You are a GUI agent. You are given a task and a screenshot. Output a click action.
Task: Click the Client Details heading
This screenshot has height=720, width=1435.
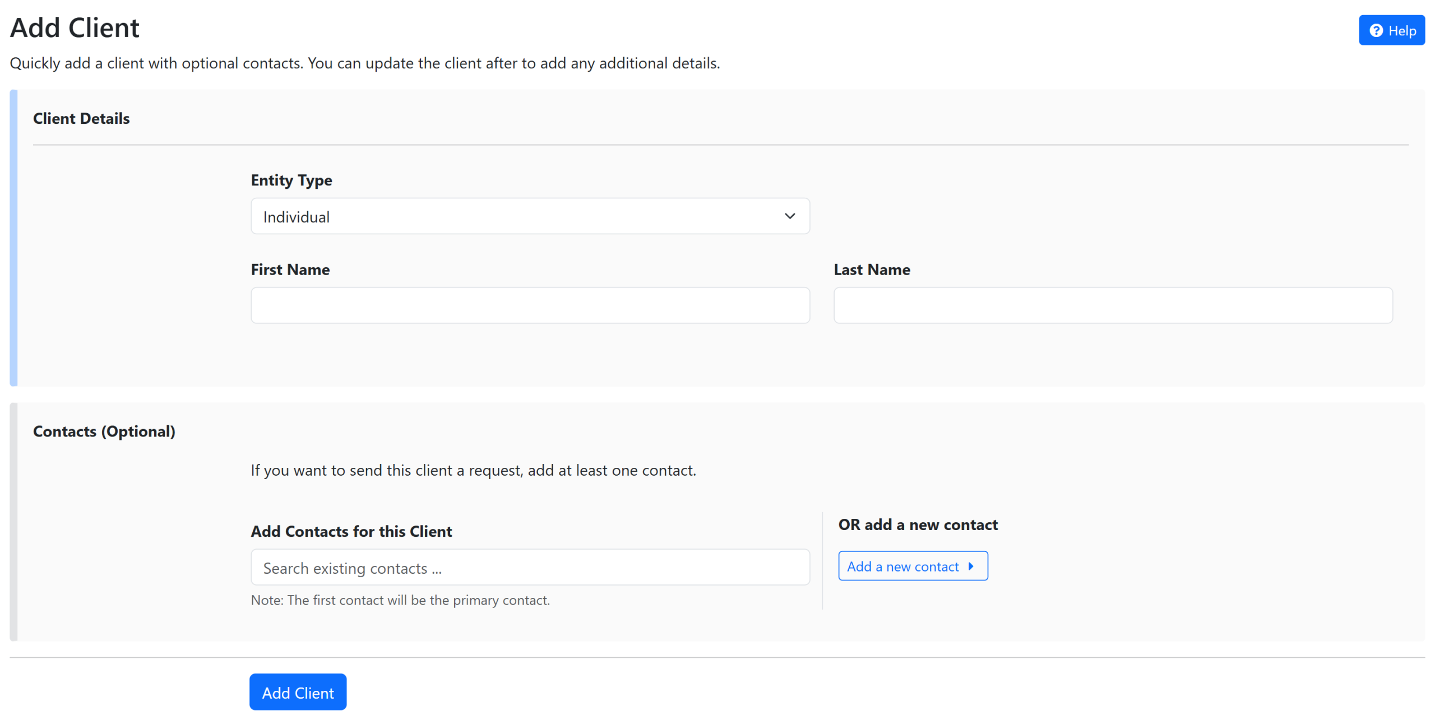[81, 118]
